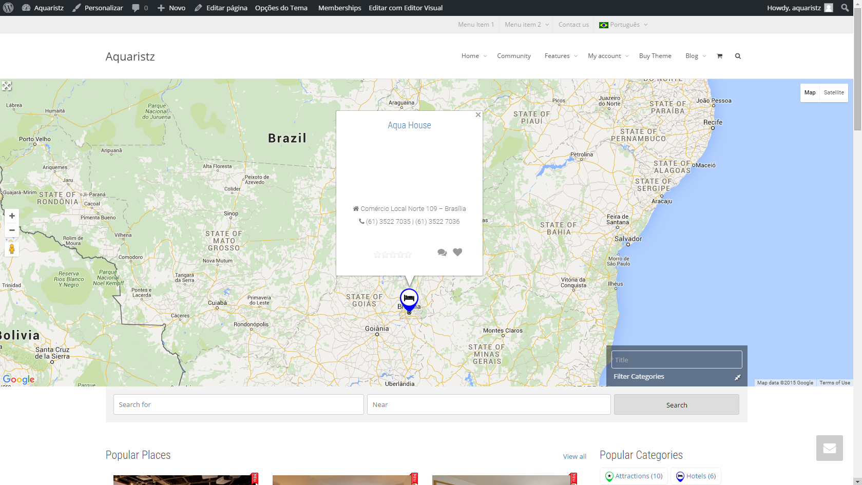Open Buy Theme menu item

655,56
